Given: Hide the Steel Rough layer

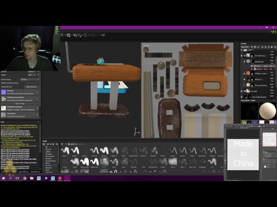Looking at the screenshot, I should pos(244,62).
